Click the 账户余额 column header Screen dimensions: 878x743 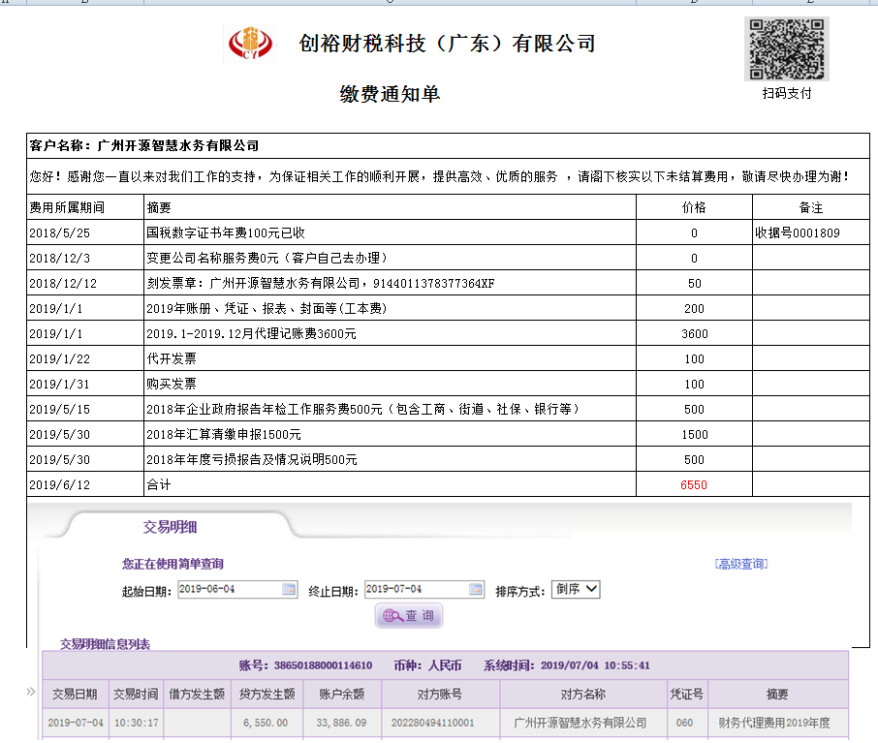coord(341,694)
